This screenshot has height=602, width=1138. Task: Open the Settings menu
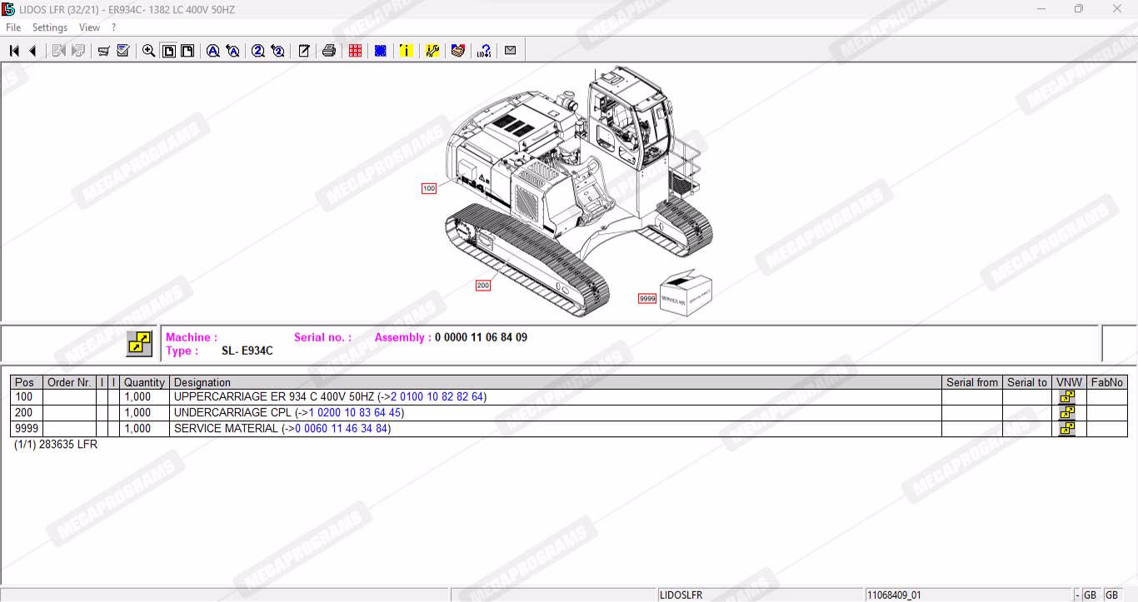pos(50,27)
